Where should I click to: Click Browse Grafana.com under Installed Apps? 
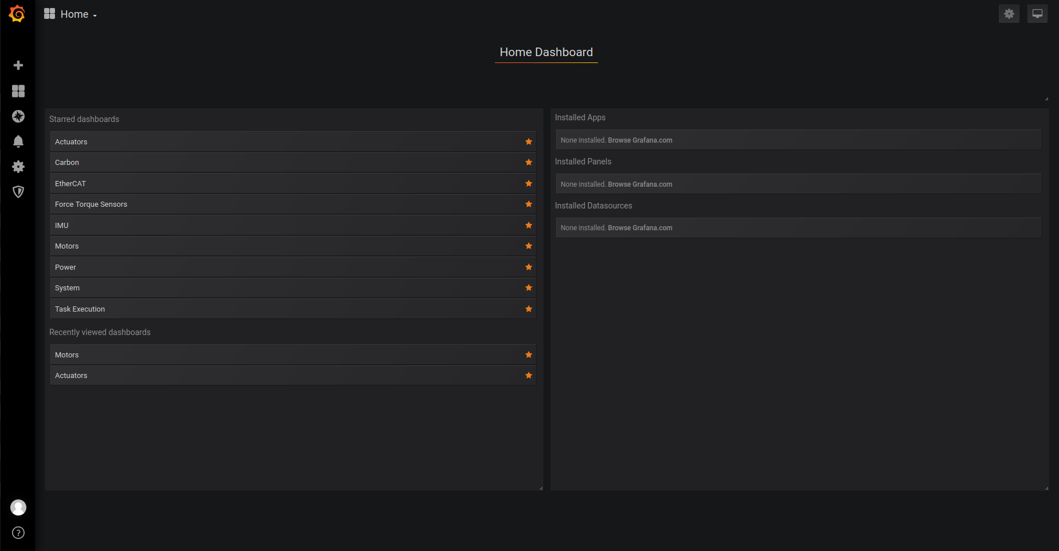(640, 140)
